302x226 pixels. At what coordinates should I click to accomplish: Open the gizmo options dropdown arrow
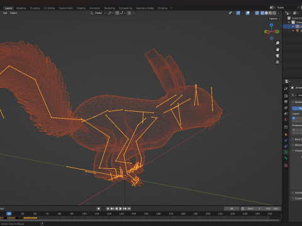[242, 13]
